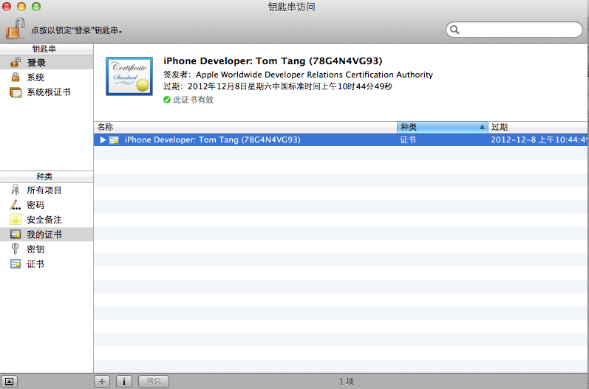Open the info (i) button
This screenshot has width=589, height=389.
point(124,382)
